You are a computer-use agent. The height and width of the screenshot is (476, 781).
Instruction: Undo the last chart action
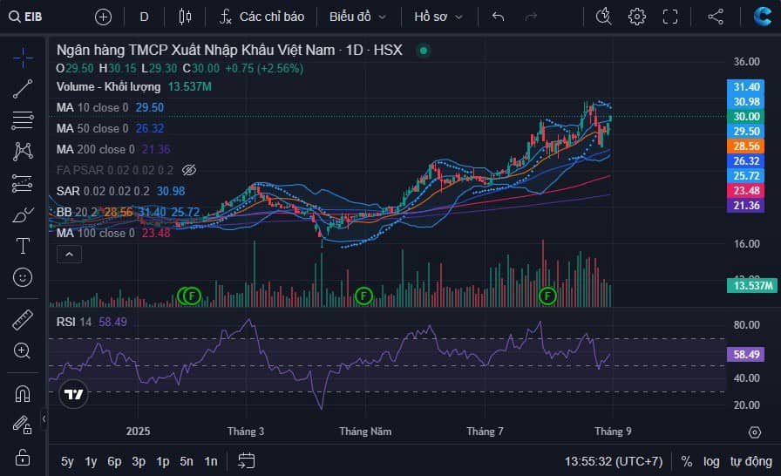pos(498,17)
